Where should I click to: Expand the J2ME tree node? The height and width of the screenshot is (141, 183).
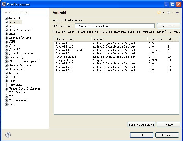coord(6,42)
